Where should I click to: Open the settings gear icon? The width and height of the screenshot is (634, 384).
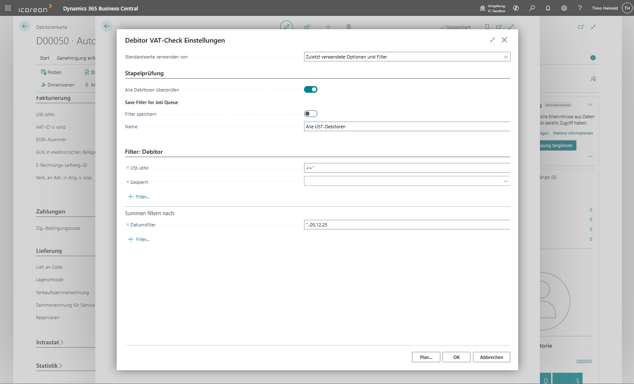(564, 8)
